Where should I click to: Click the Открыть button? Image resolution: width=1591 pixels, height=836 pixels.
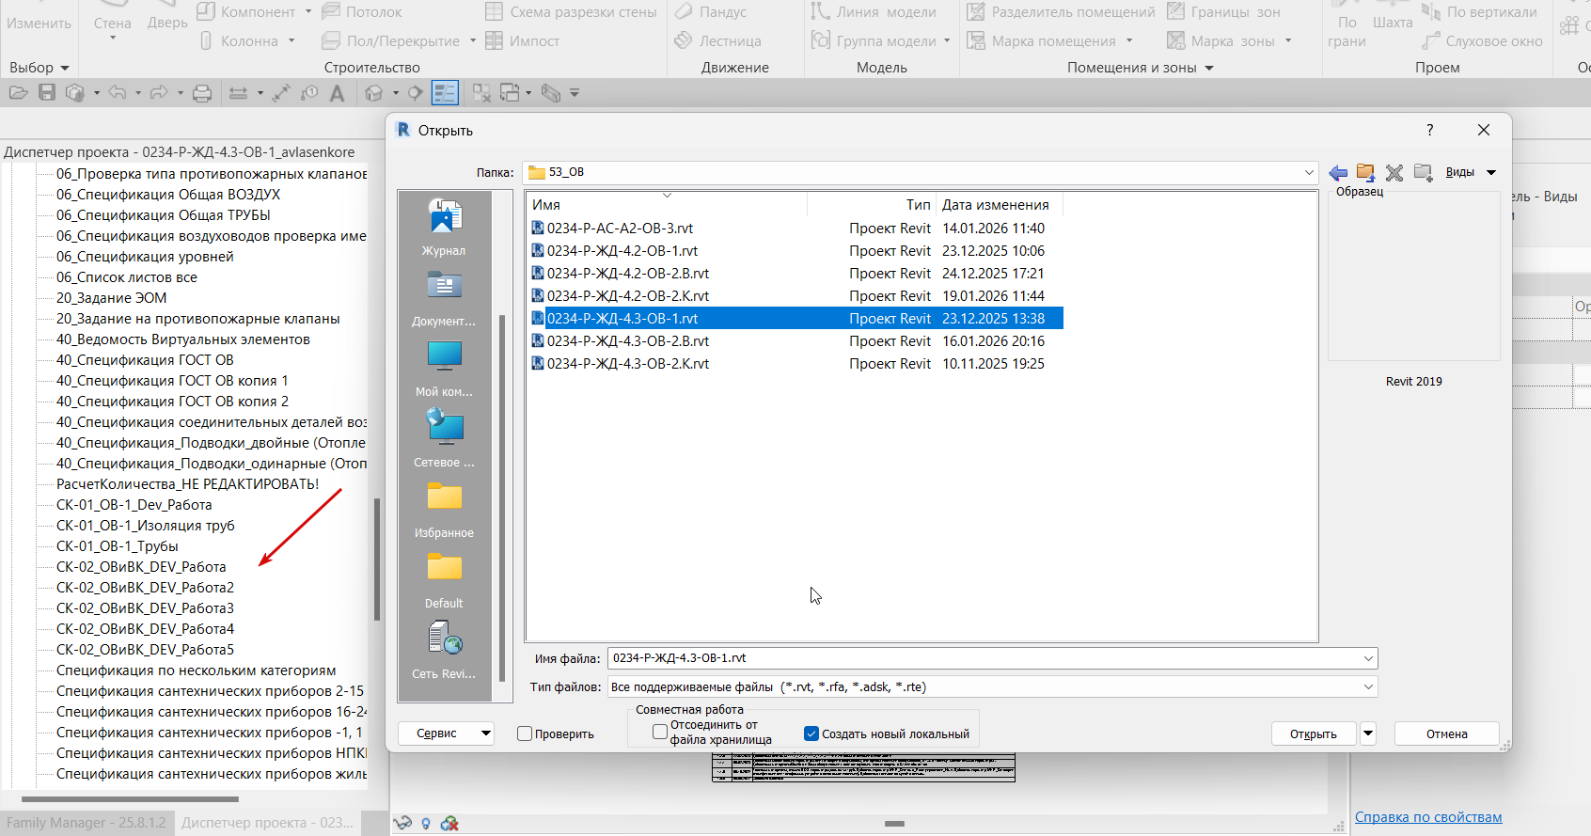coord(1314,733)
